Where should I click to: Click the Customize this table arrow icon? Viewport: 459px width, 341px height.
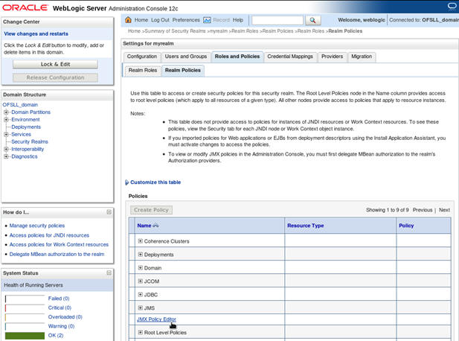pos(126,182)
